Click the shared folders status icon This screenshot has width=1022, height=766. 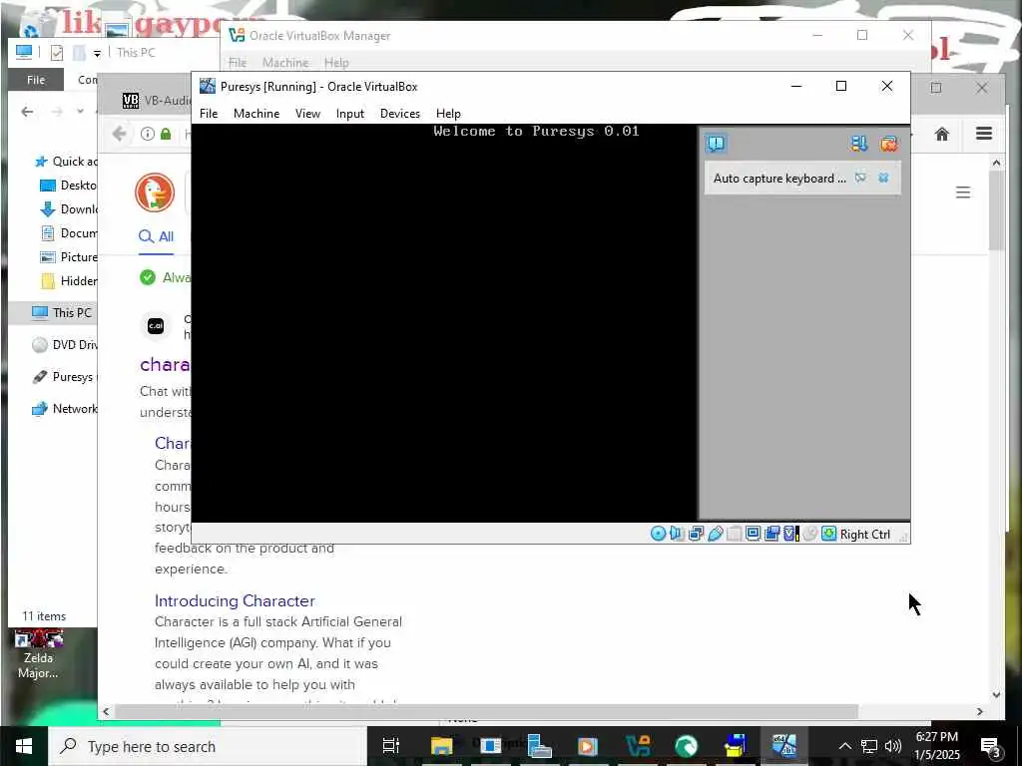click(734, 535)
